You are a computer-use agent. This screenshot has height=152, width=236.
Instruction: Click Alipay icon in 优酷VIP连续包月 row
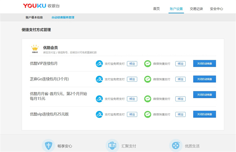[100, 64]
